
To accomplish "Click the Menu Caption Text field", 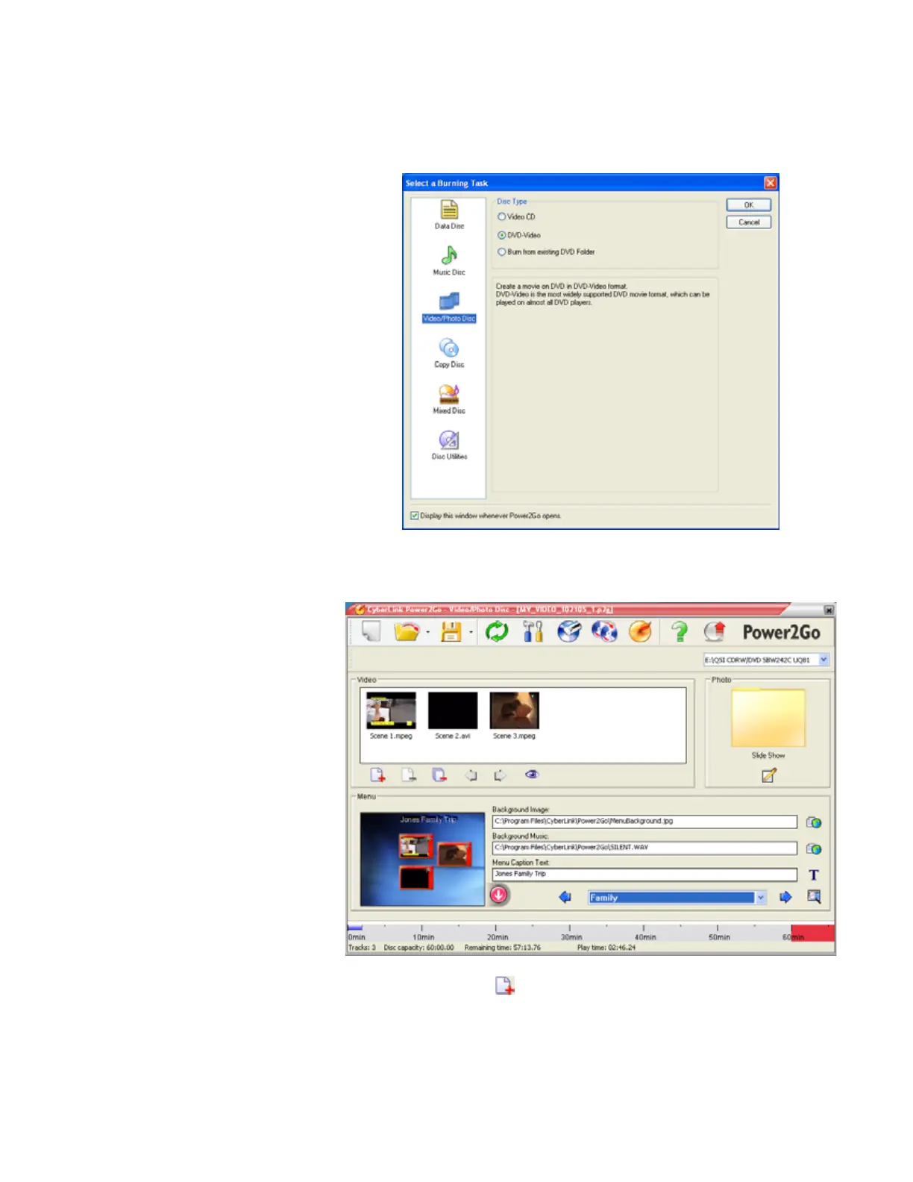I will pyautogui.click(x=644, y=875).
